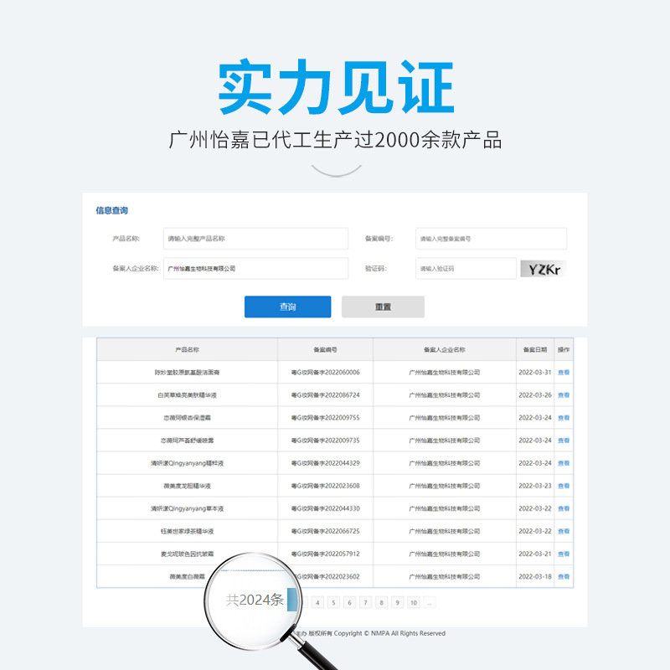670x670 pixels.
Task: Click the pagination ellipsis for more pages
Action: 430,601
